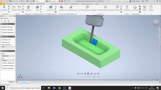The width and height of the screenshot is (161, 90).
Task: Jump to simulation end
Action: tap(98, 74)
